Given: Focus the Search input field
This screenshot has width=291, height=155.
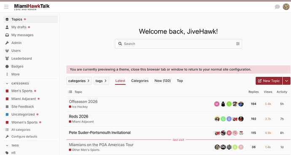Looking at the screenshot, I should (x=178, y=44).
